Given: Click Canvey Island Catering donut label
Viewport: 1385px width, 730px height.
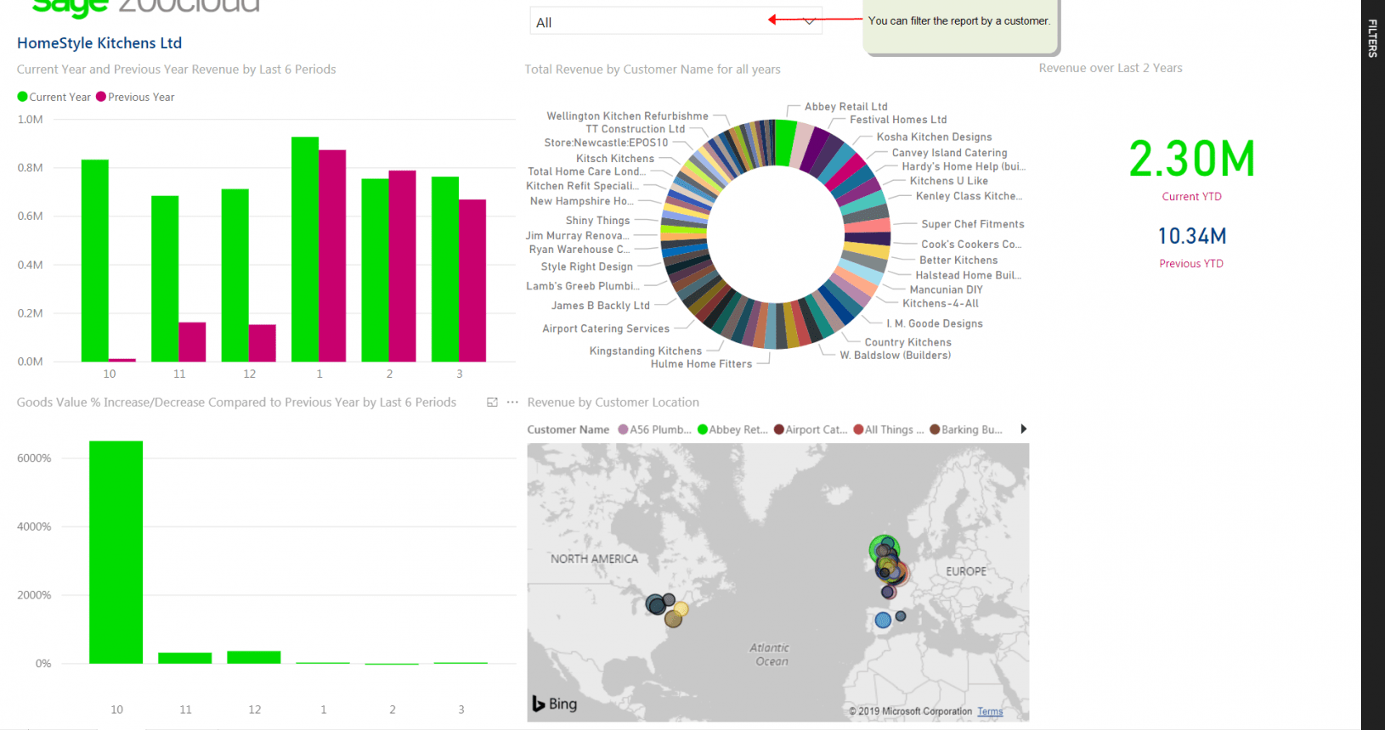Looking at the screenshot, I should point(950,153).
